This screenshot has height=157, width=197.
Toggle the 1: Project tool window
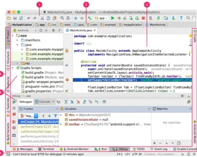tap(8, 37)
